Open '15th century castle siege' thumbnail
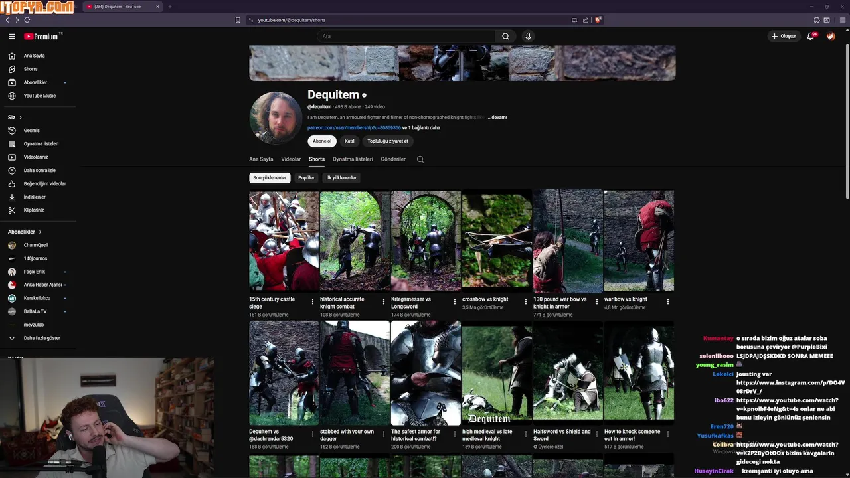 (284, 241)
